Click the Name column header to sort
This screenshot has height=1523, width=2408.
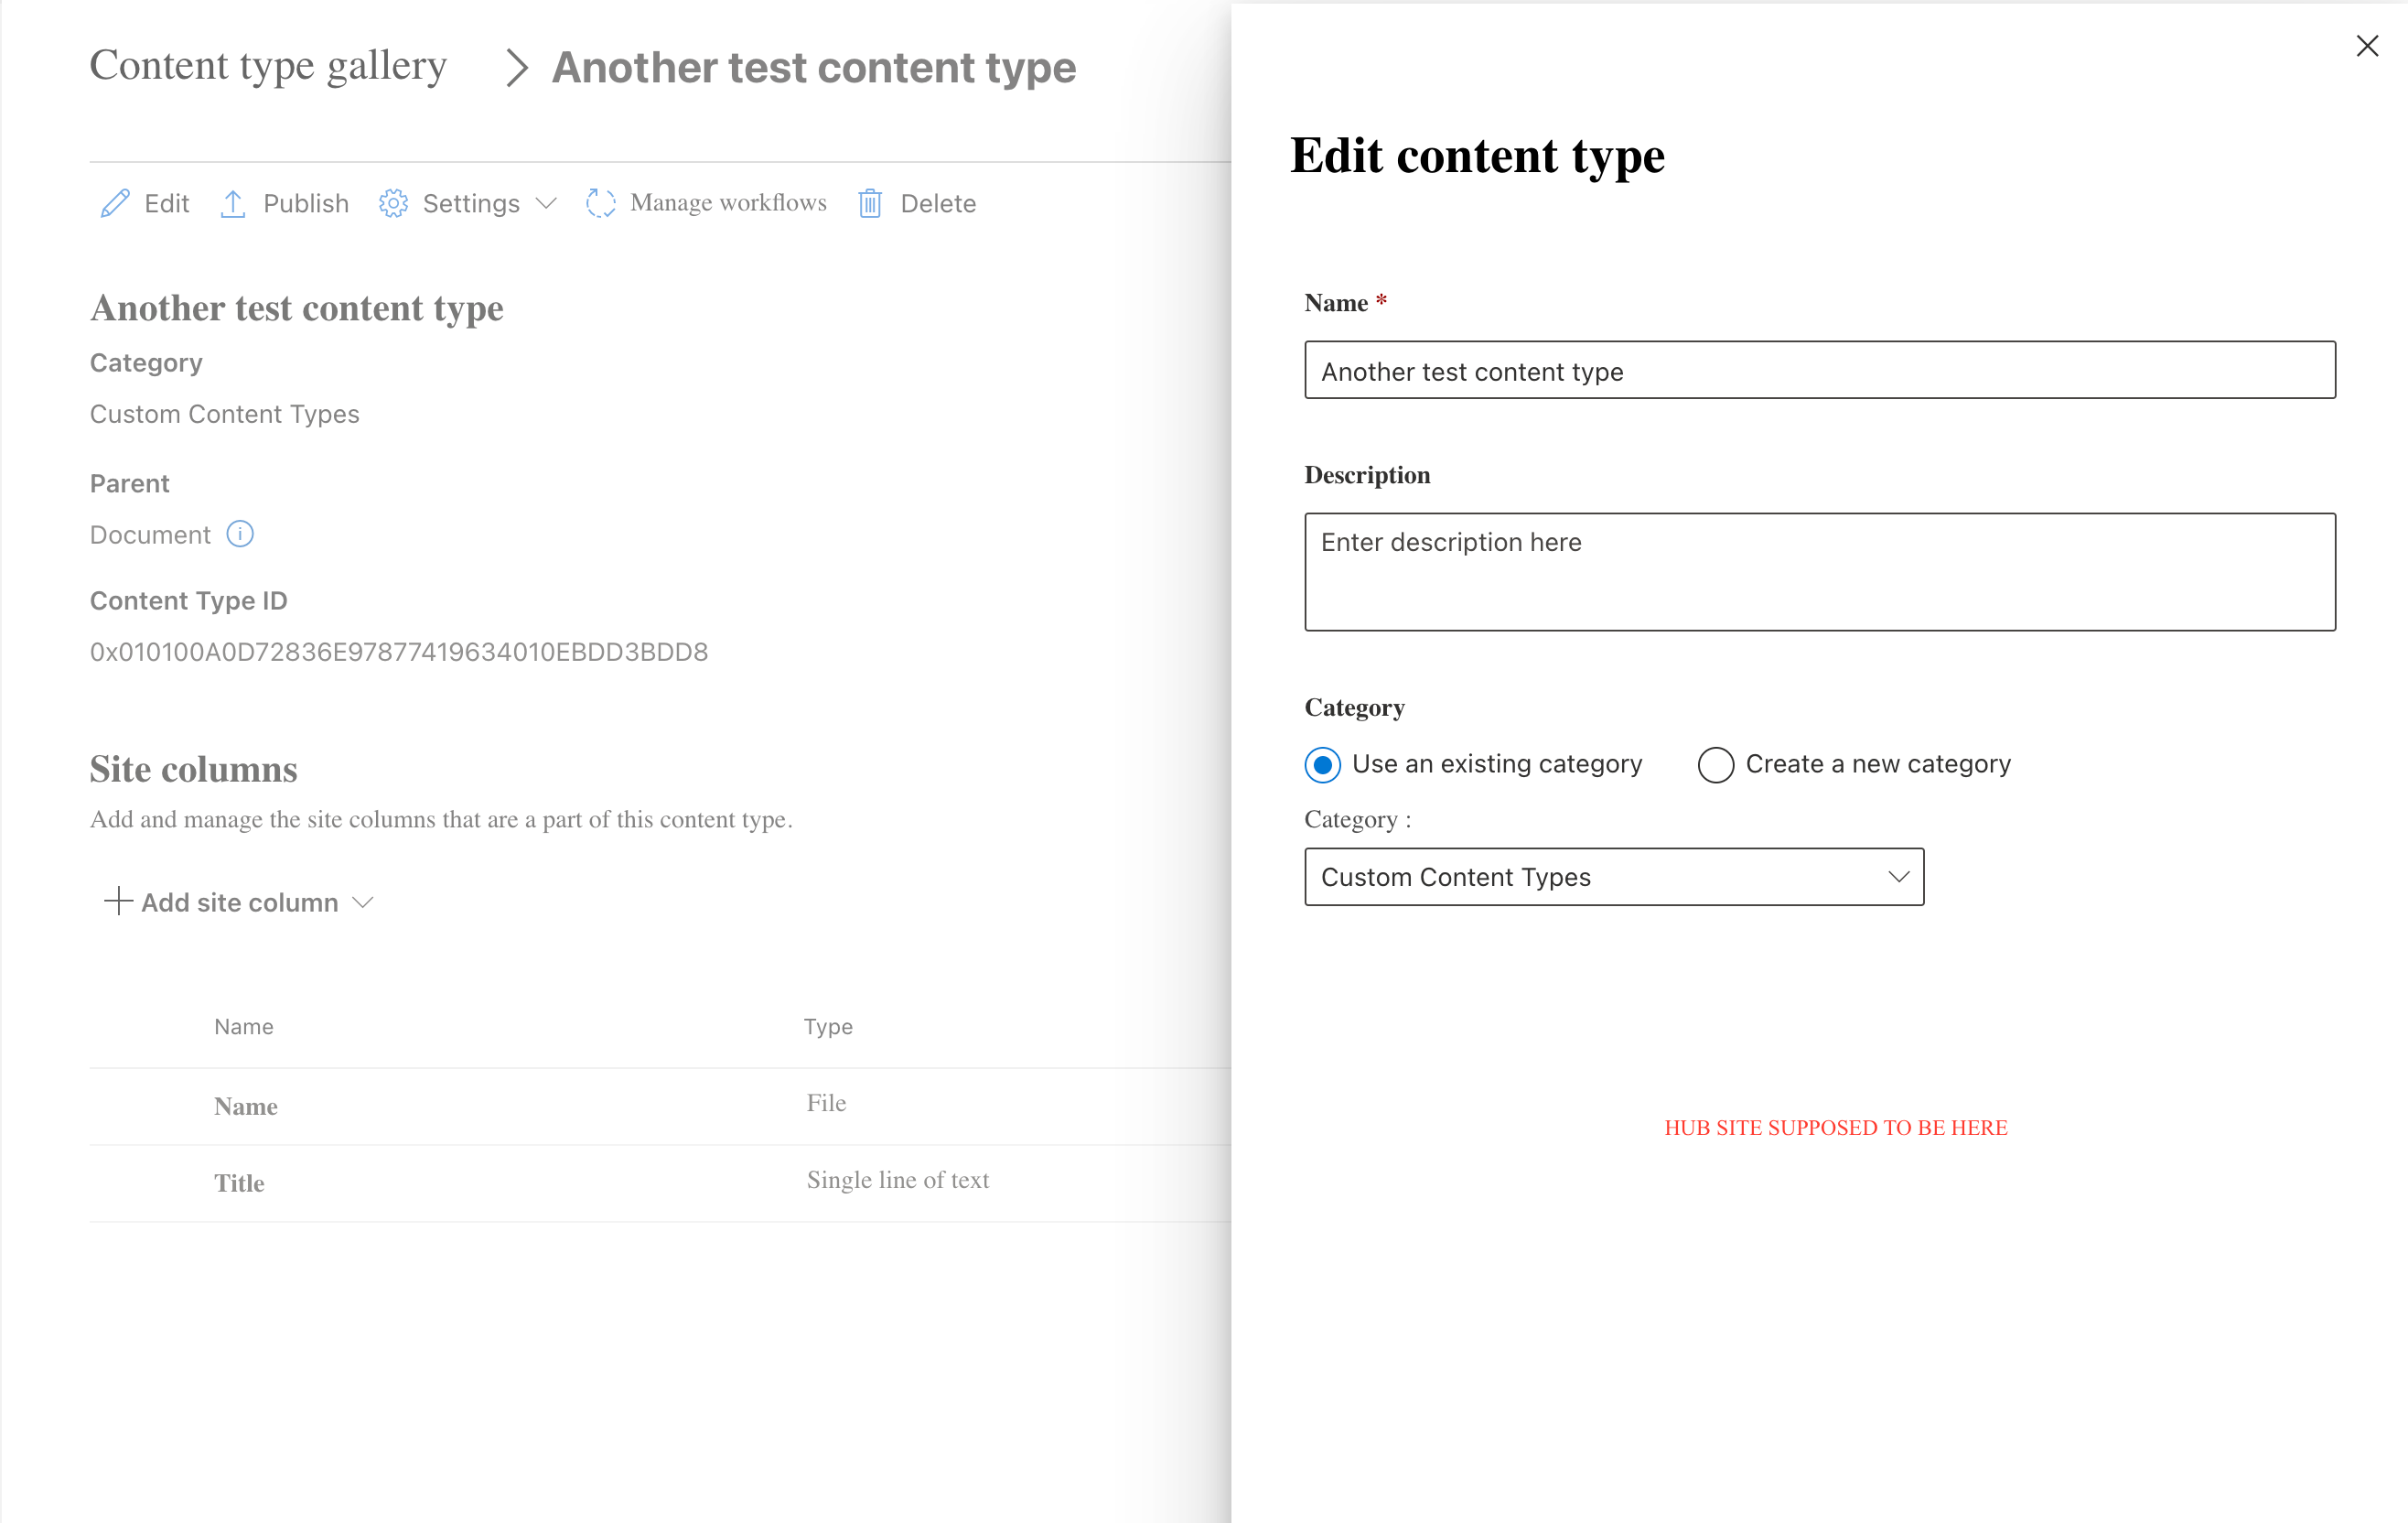tap(243, 1026)
